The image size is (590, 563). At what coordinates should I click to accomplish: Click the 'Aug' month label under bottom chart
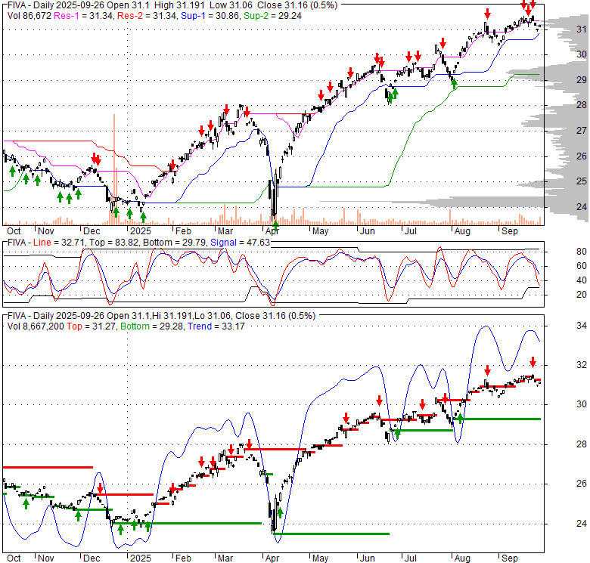(462, 558)
